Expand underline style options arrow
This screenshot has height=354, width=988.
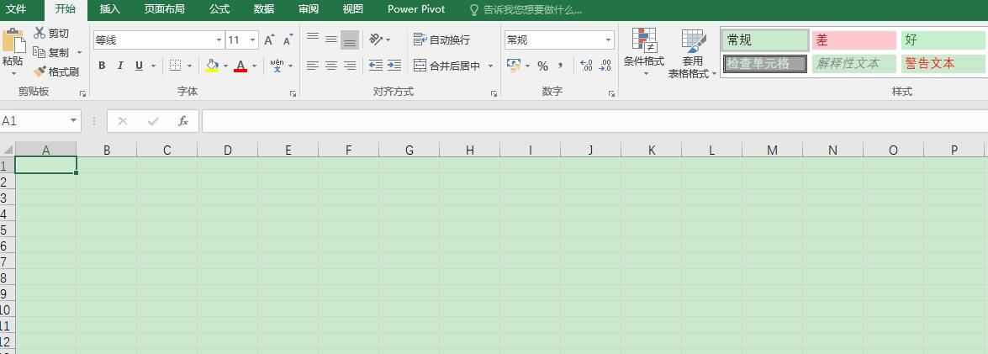coord(153,66)
